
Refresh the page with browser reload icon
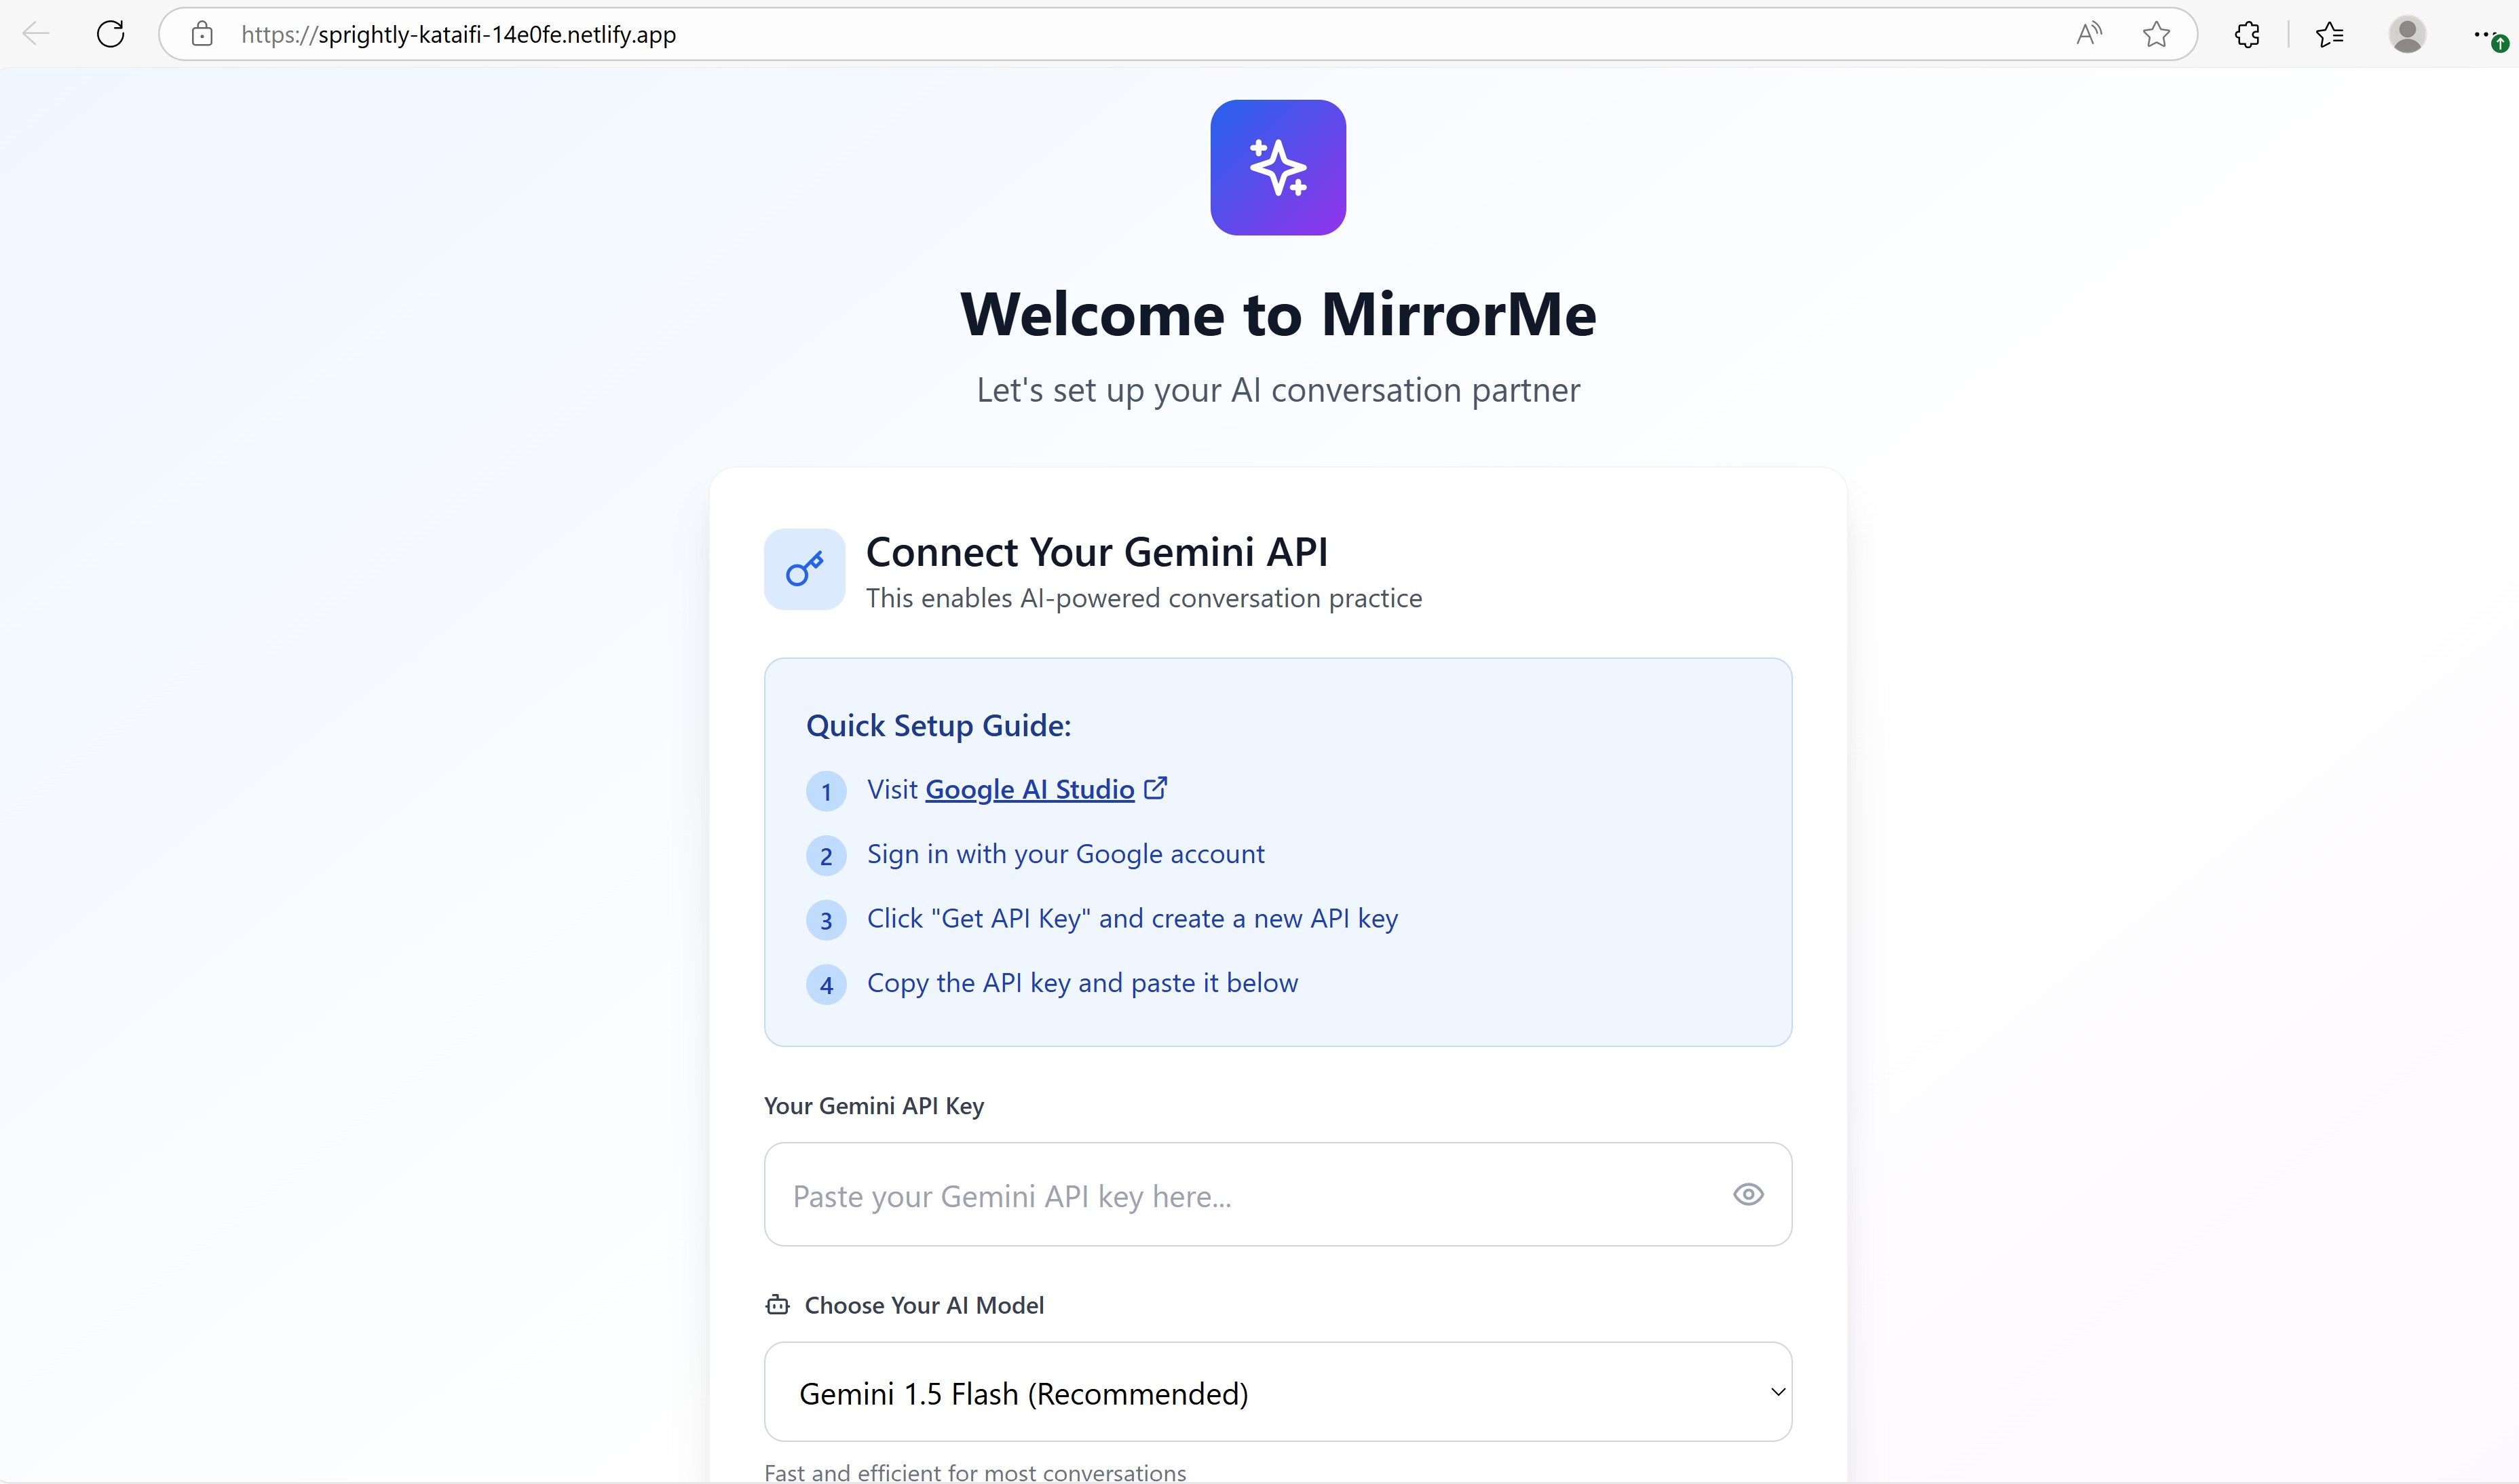click(x=110, y=34)
